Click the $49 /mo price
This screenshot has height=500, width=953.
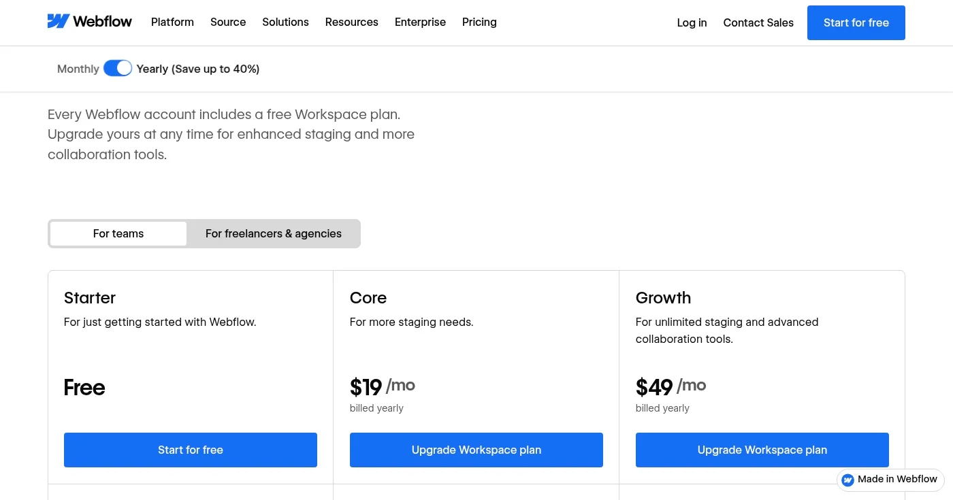pos(671,387)
